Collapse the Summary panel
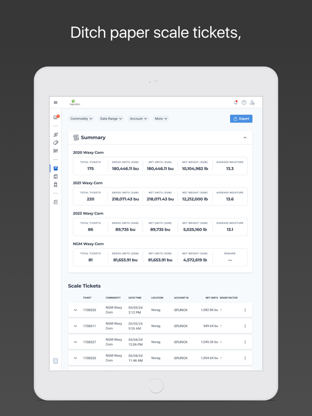This screenshot has width=312, height=416. point(245,138)
